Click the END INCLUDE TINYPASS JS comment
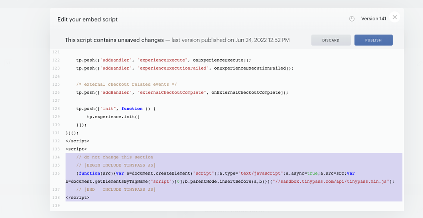 coord(116,190)
